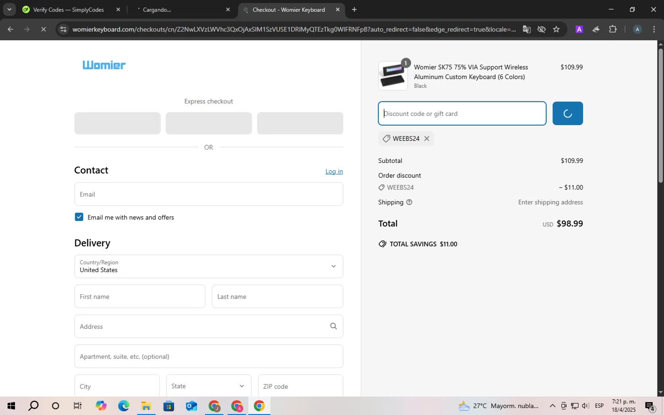
Task: Open the Windows Start menu
Action: click(11, 406)
